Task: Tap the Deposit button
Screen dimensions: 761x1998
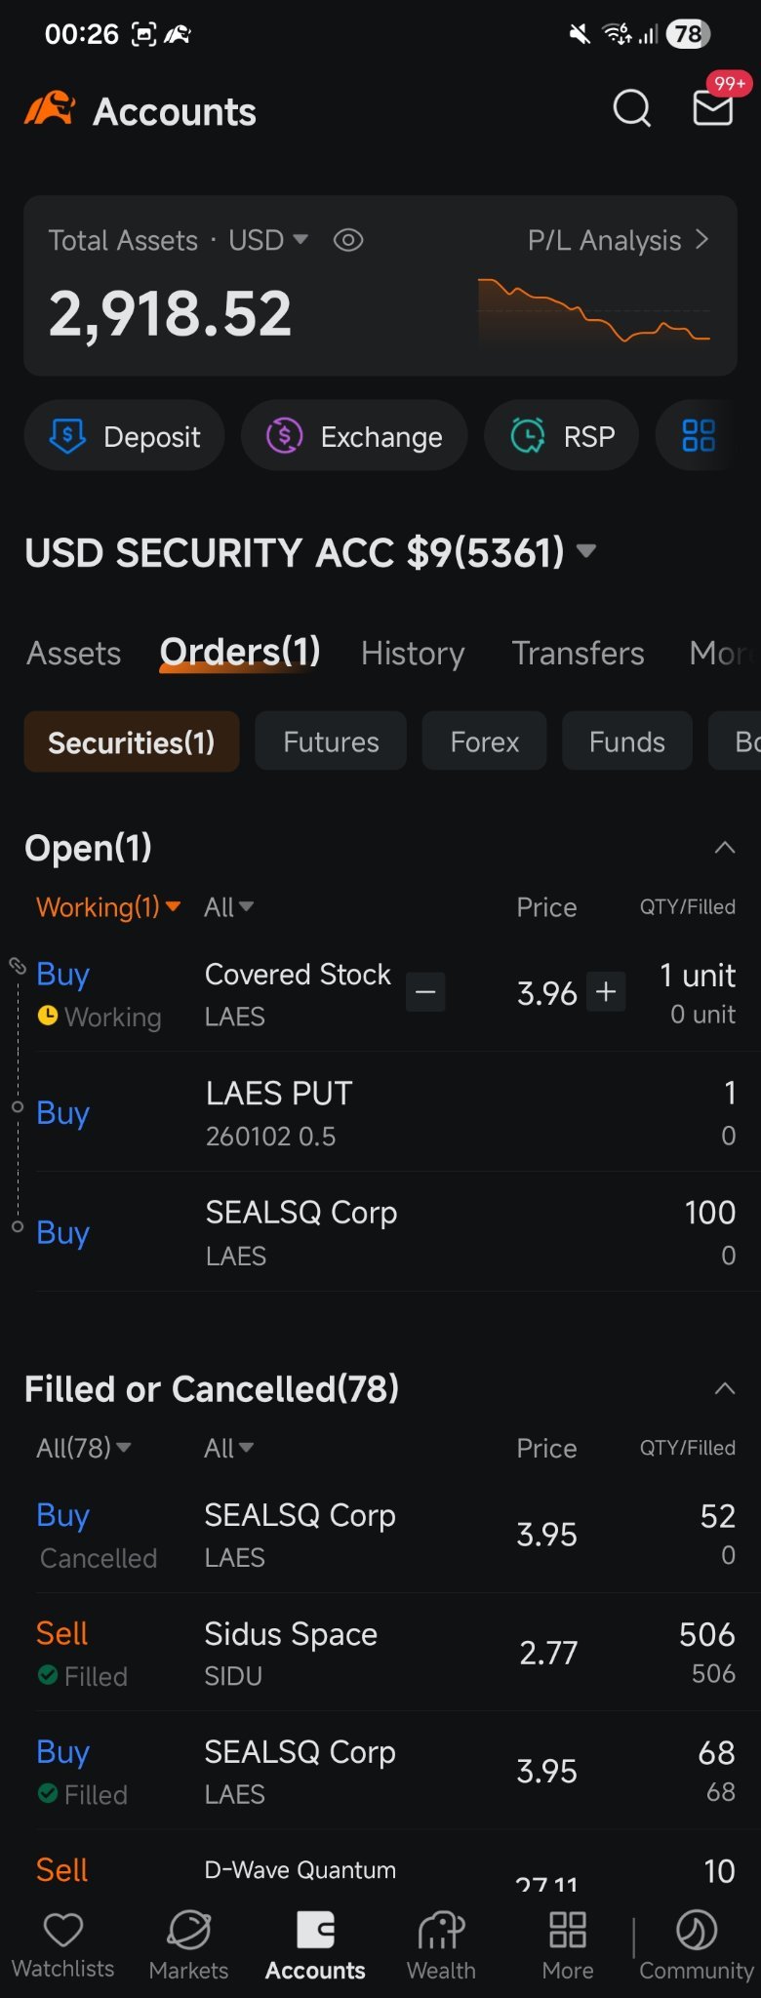Action: (125, 435)
